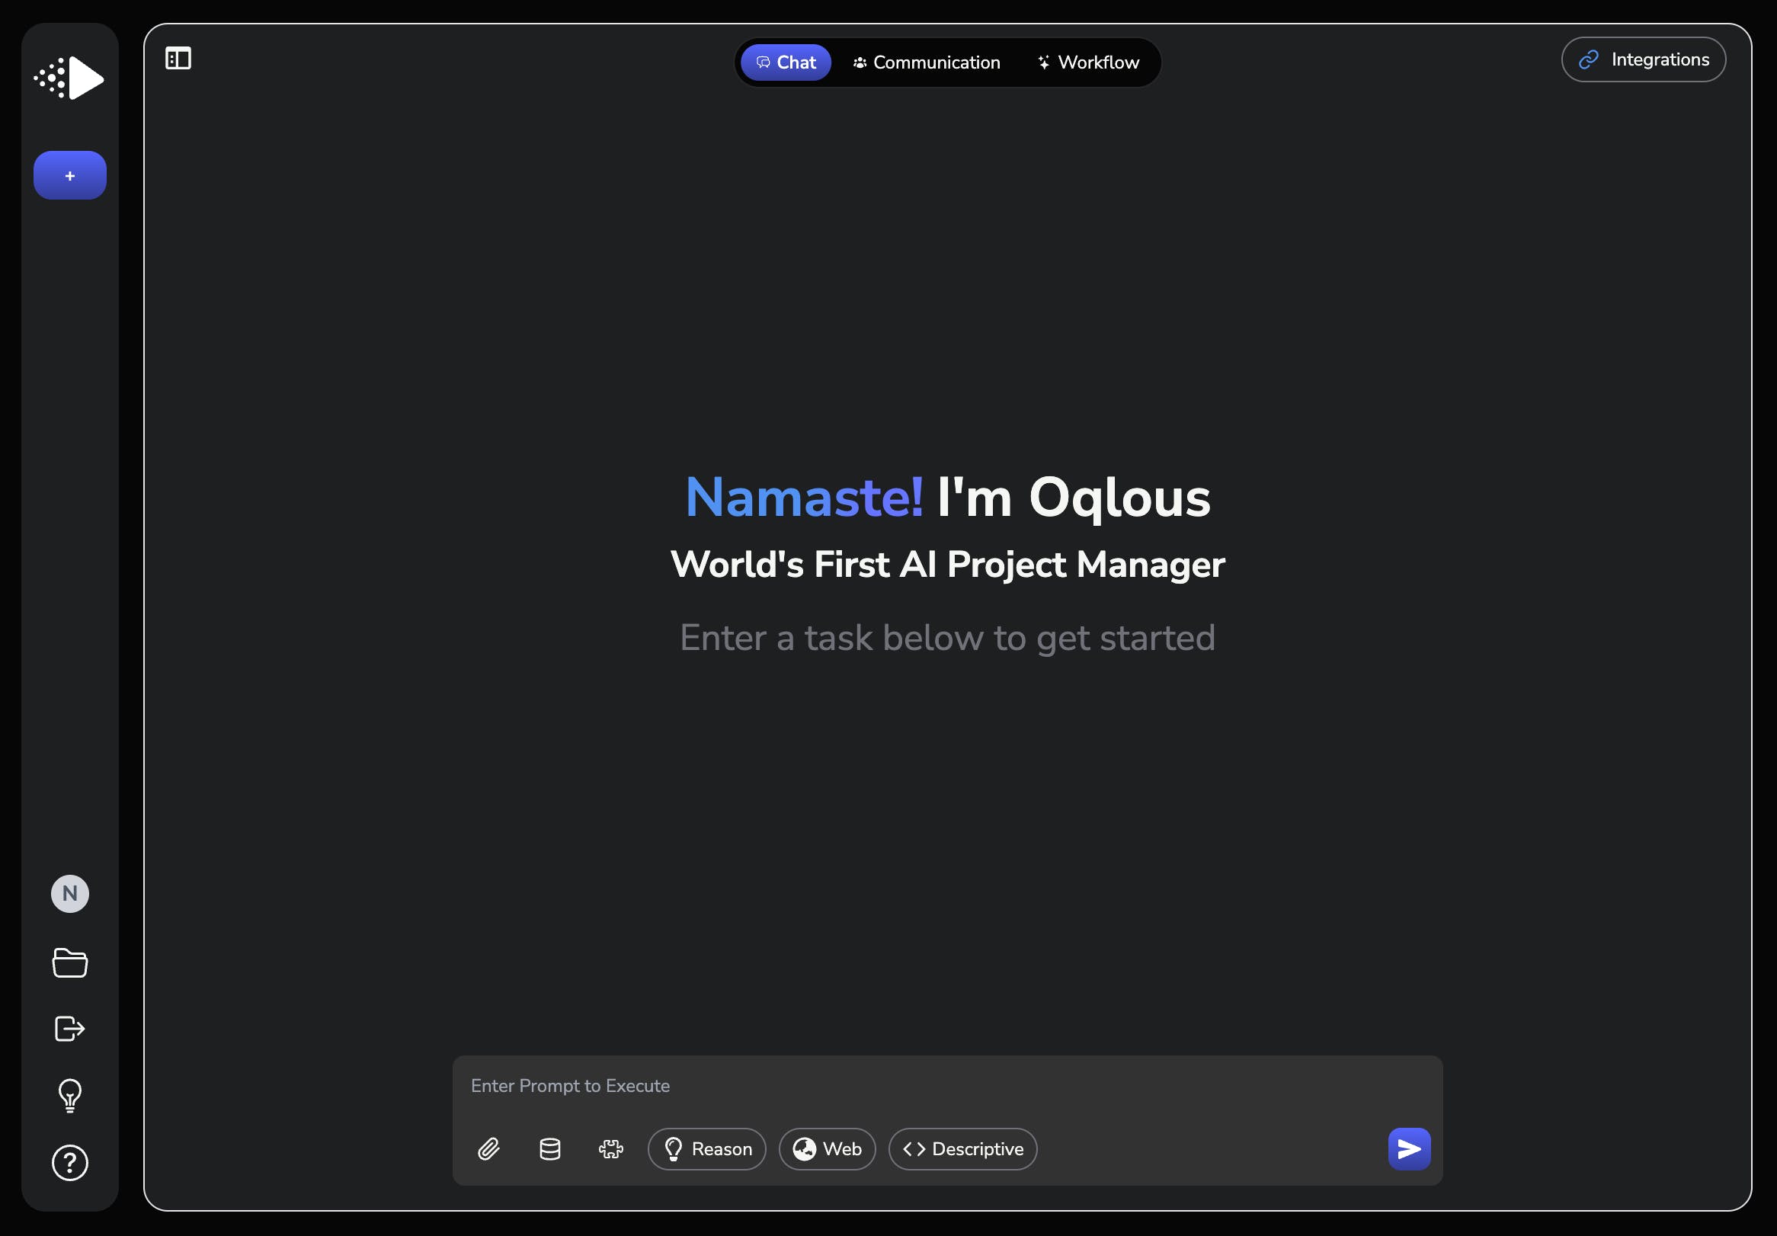Toggle the Reason mode
Screen dimensions: 1777x1236
[x=706, y=1149]
